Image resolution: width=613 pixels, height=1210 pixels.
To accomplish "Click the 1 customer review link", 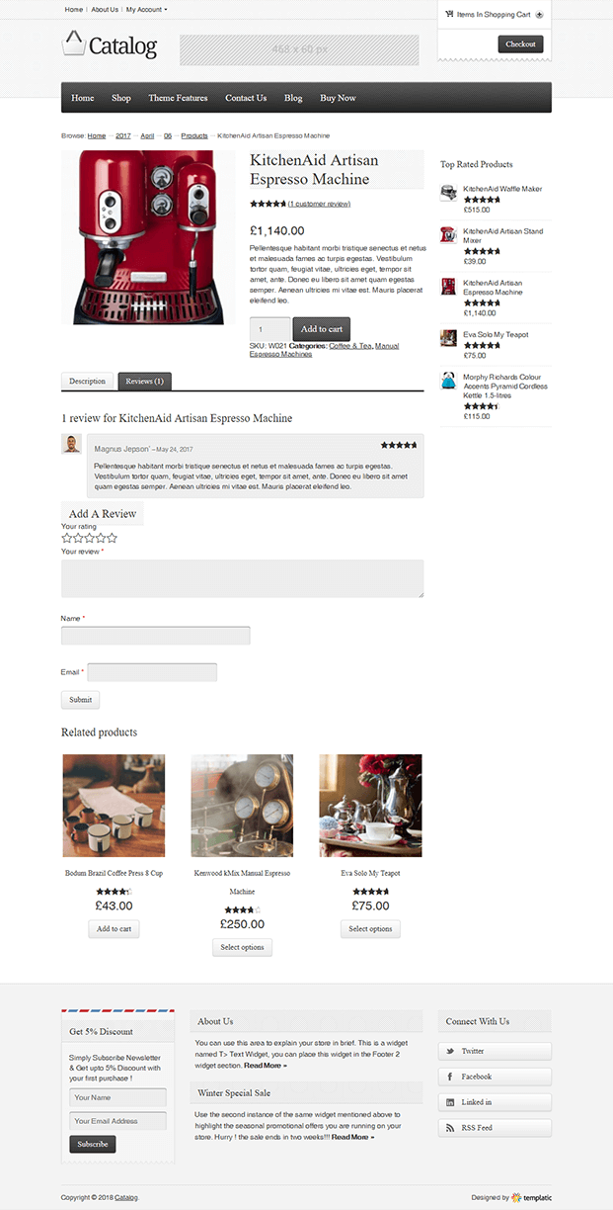I will [x=319, y=204].
